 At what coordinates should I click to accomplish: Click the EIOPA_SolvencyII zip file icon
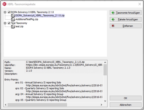[13, 16]
